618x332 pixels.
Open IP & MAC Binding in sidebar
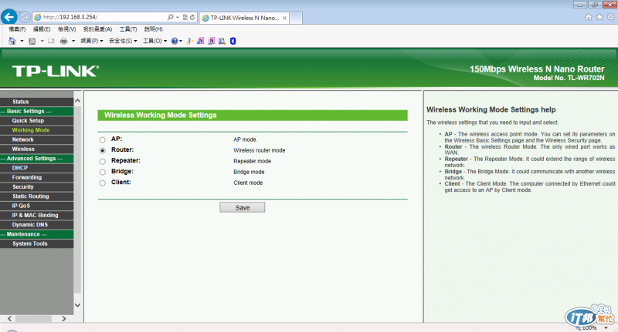point(36,216)
